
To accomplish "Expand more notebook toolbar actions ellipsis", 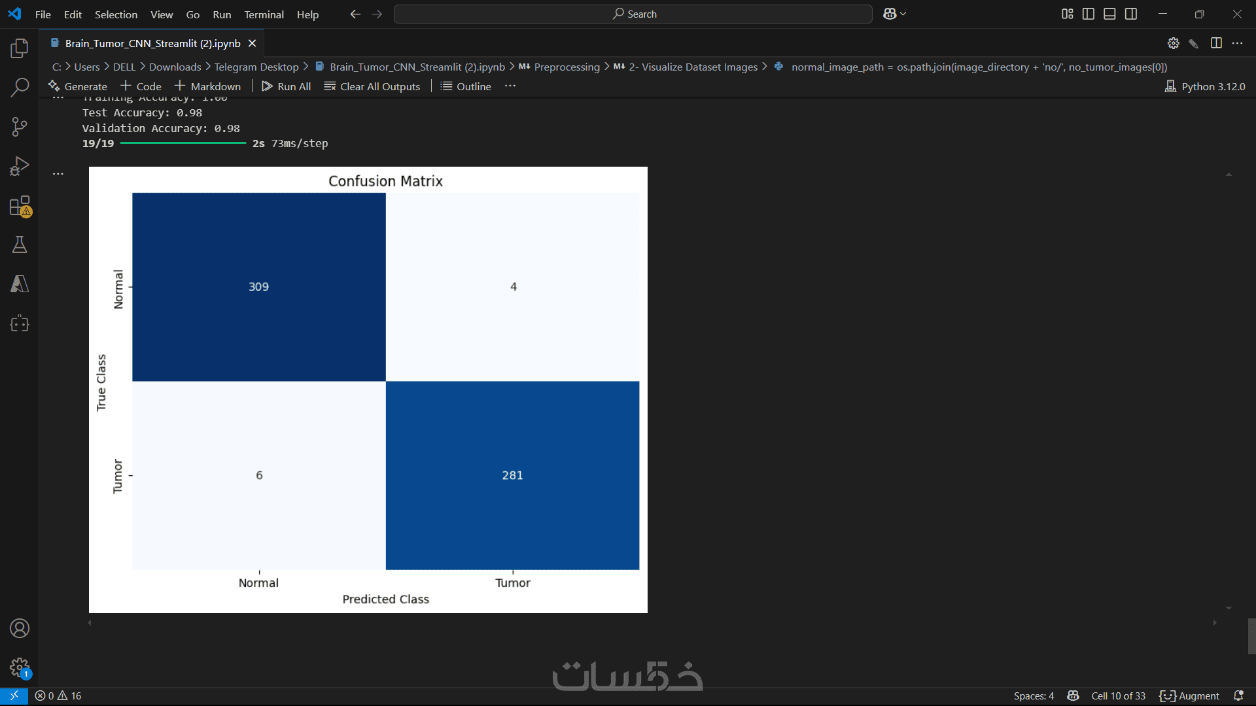I will [x=510, y=86].
